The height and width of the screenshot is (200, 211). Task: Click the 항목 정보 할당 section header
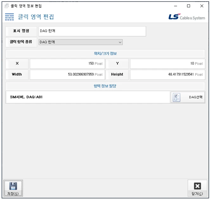point(105,86)
